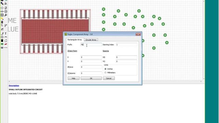Select the Copy tool next to Move

click(x=6, y=8)
